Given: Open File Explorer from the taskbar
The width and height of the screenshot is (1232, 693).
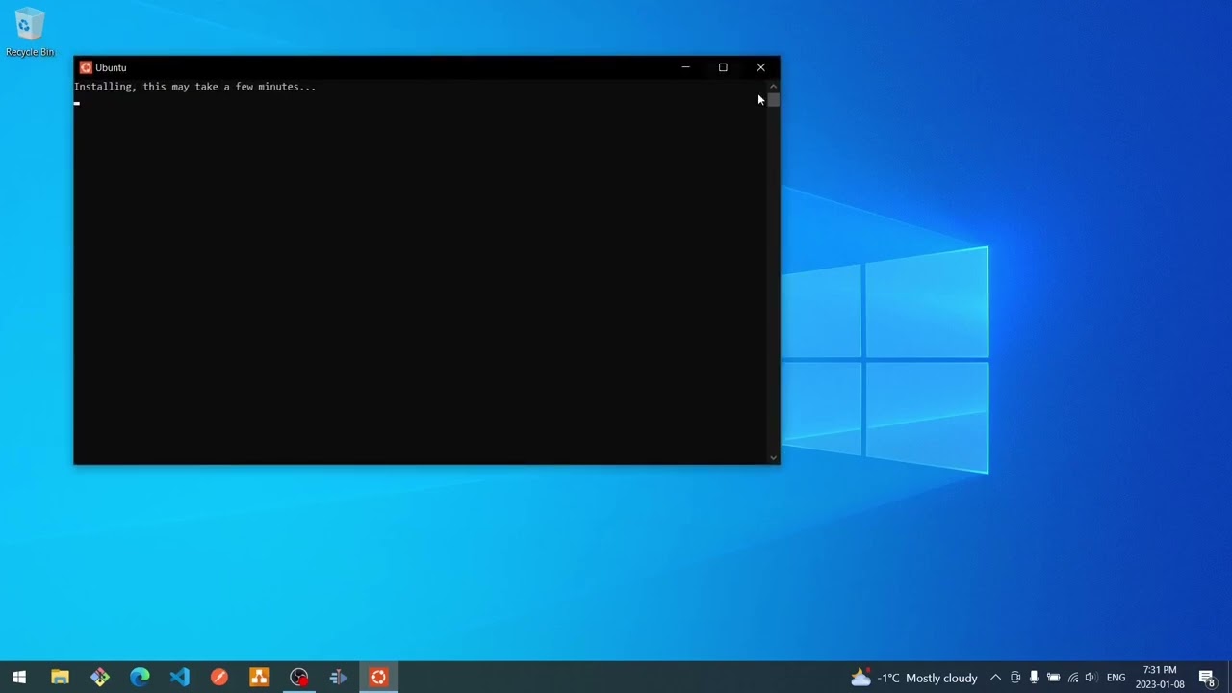Looking at the screenshot, I should click(60, 678).
